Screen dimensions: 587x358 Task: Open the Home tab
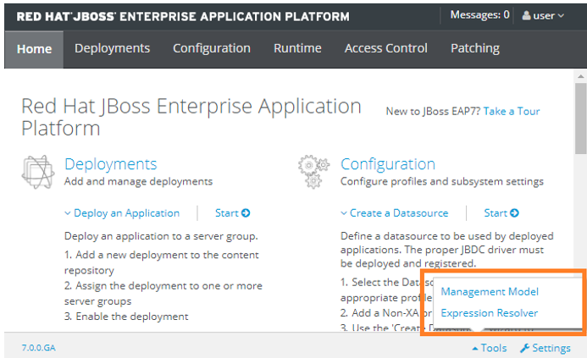click(34, 49)
